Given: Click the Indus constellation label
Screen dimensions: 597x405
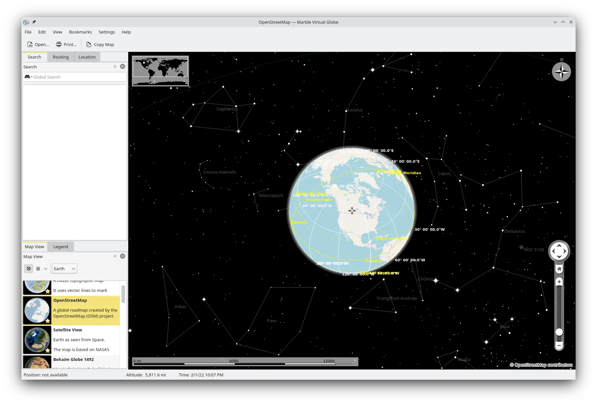Looking at the screenshot, I should pos(180,306).
